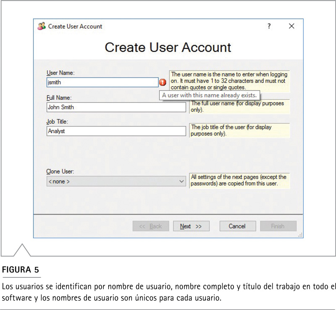Click the Job Title: label

[x=57, y=121]
